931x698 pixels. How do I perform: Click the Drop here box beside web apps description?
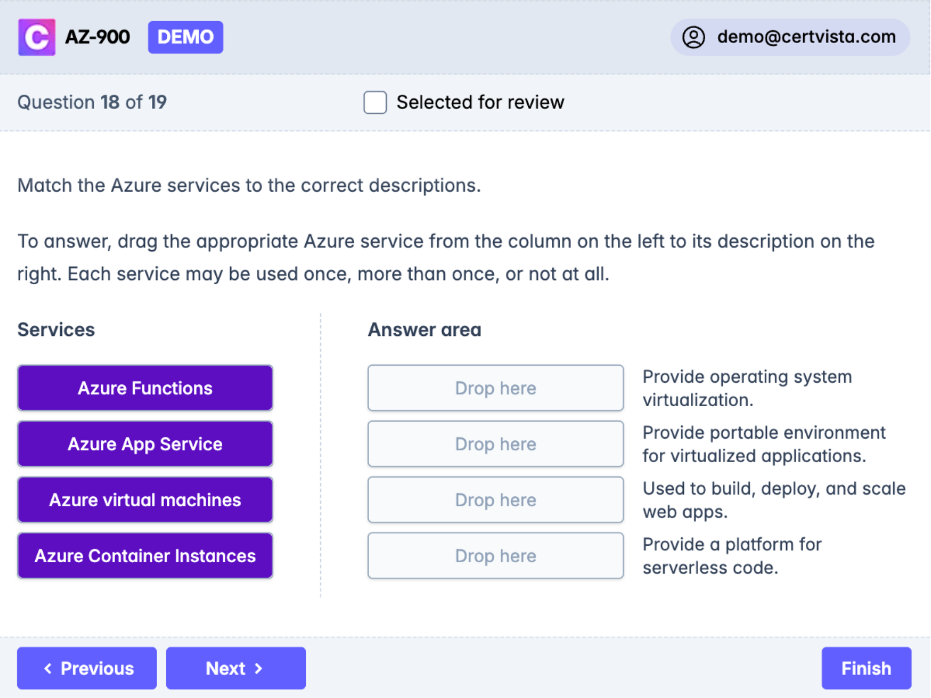[x=495, y=499]
